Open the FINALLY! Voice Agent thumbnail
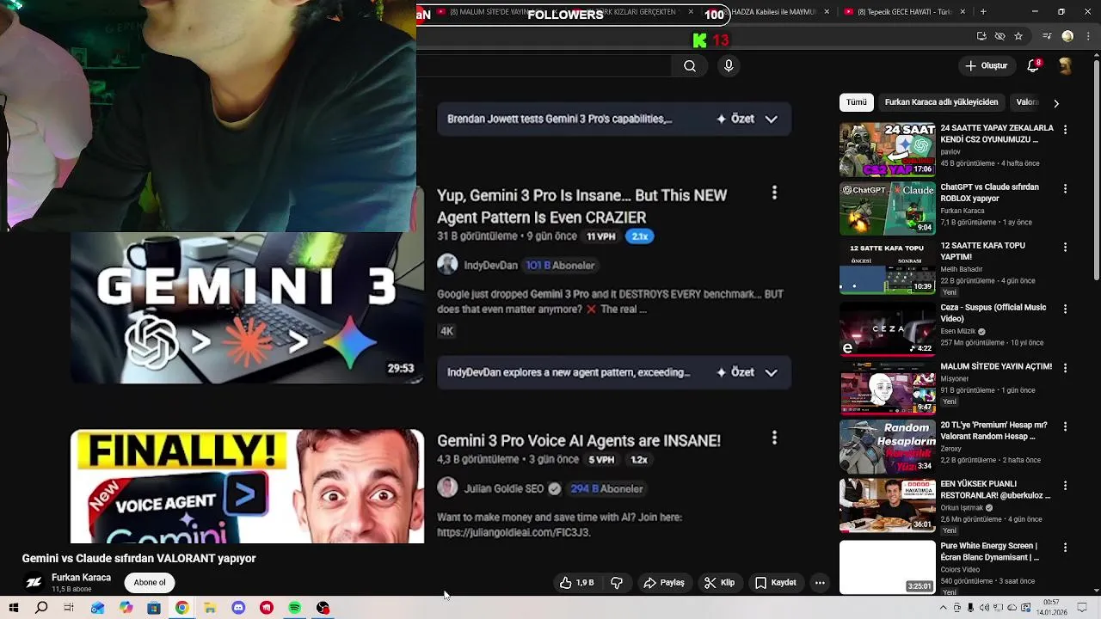The width and height of the screenshot is (1101, 619). coord(247,487)
